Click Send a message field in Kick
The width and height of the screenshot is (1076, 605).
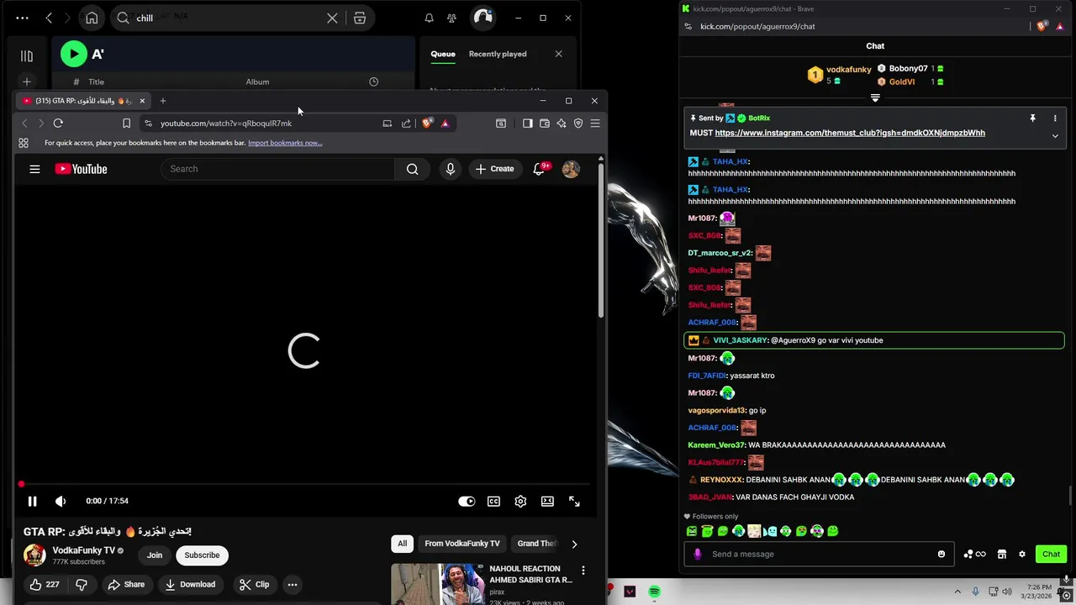click(x=820, y=554)
